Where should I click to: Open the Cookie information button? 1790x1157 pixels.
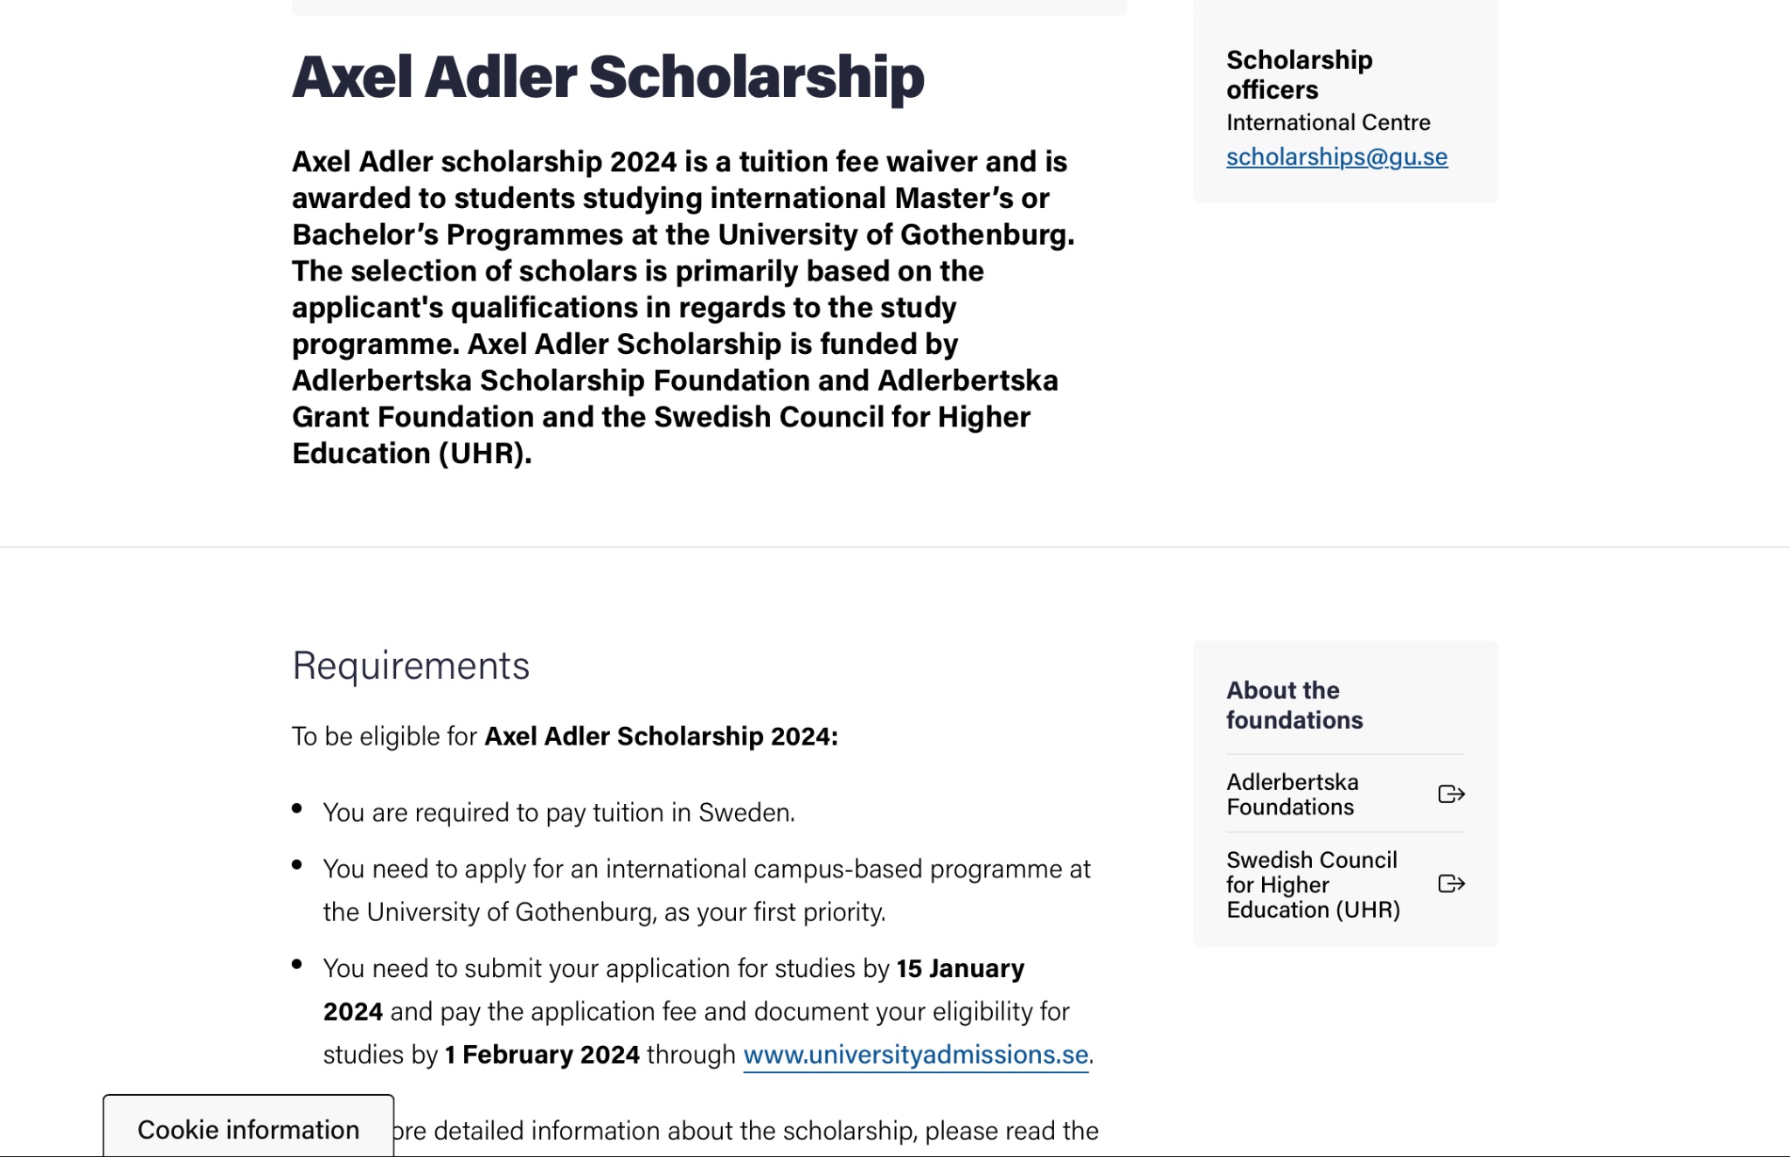point(248,1129)
